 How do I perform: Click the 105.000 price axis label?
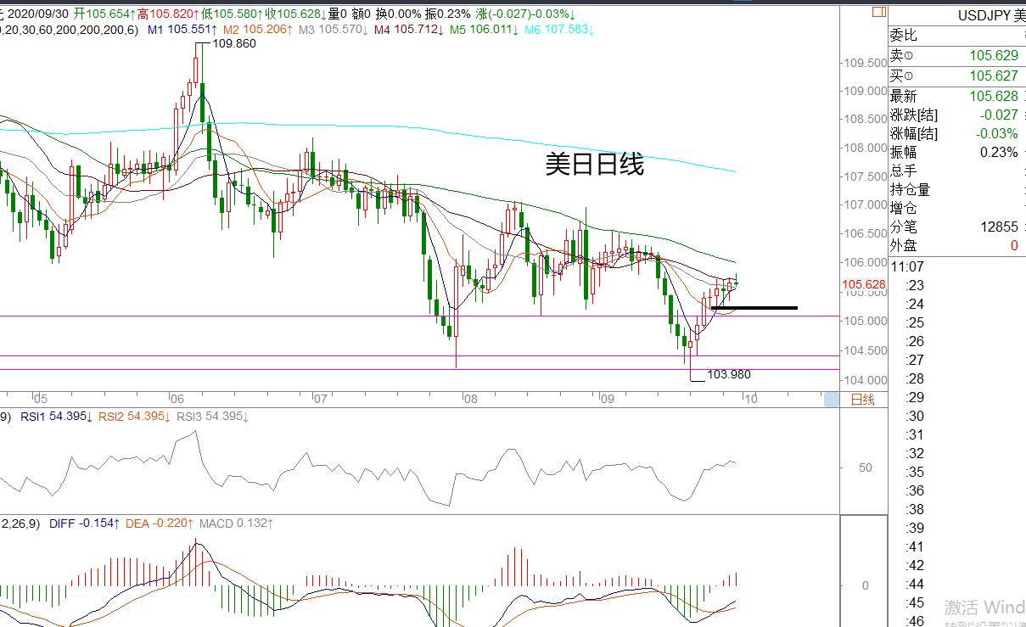coord(864,321)
